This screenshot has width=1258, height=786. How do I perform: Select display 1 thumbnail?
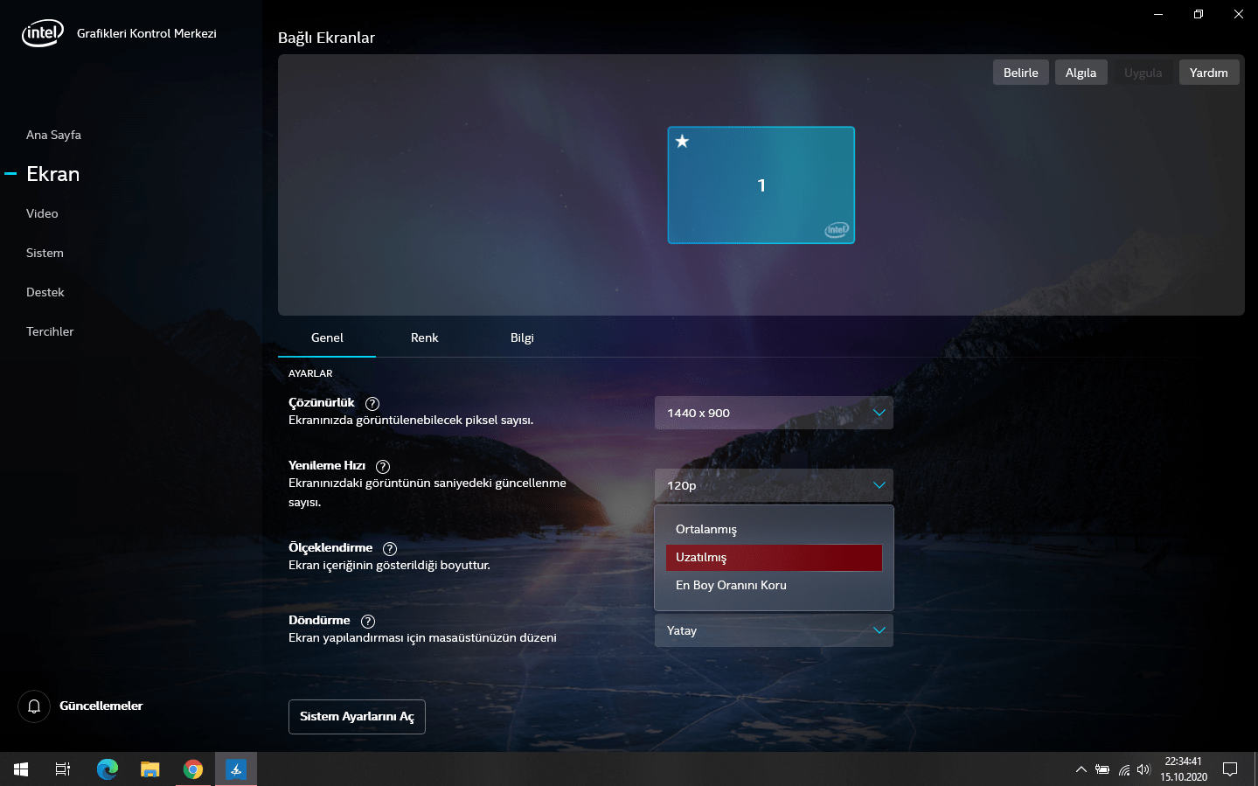[x=761, y=185]
